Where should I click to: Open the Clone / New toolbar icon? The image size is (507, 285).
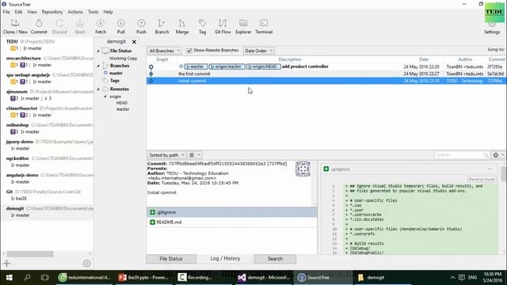(x=15, y=26)
